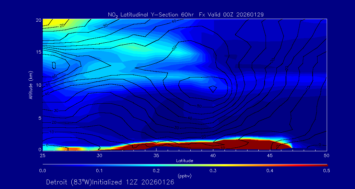Click altitude tick label 15

pyautogui.click(x=38, y=52)
